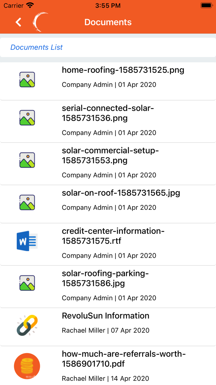Open solar-on-roof-1585731565.jpg file
This screenshot has width=216, height=385.
pyautogui.click(x=121, y=193)
